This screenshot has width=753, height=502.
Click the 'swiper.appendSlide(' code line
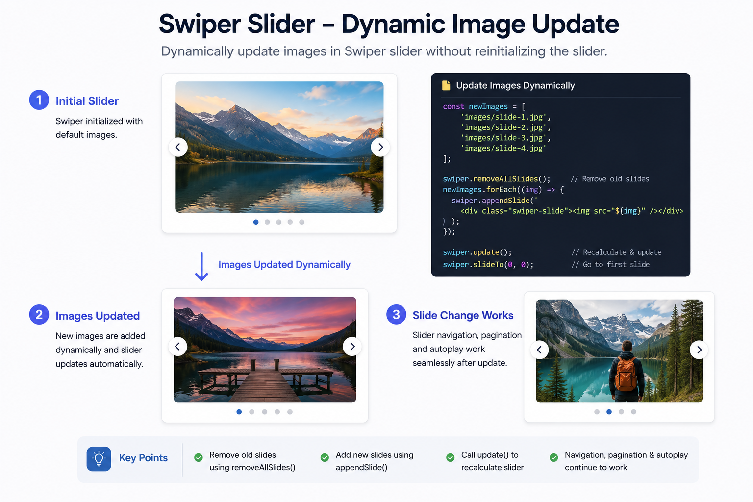click(495, 201)
